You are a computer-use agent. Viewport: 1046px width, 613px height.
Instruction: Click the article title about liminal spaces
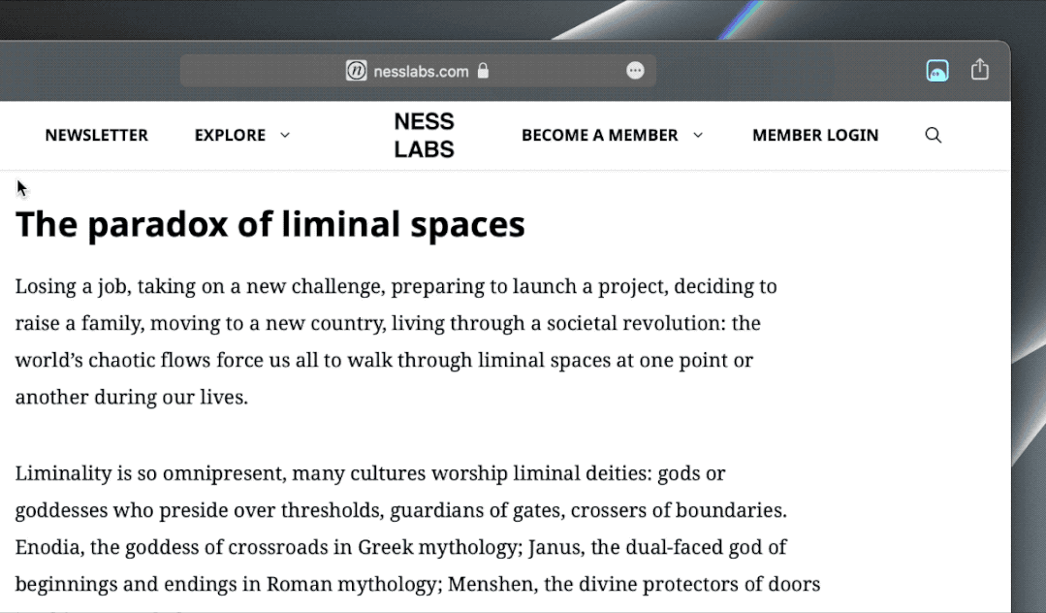point(269,224)
